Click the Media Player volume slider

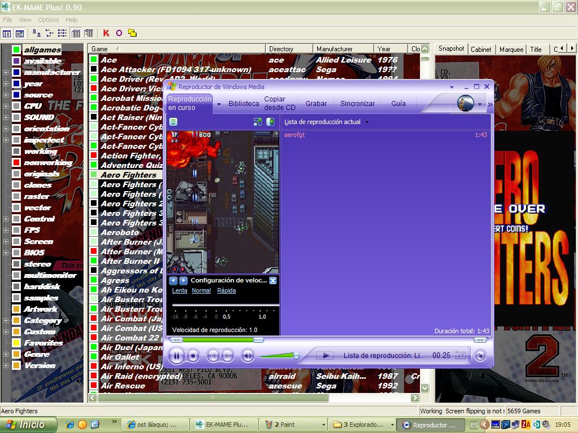pyautogui.click(x=279, y=356)
